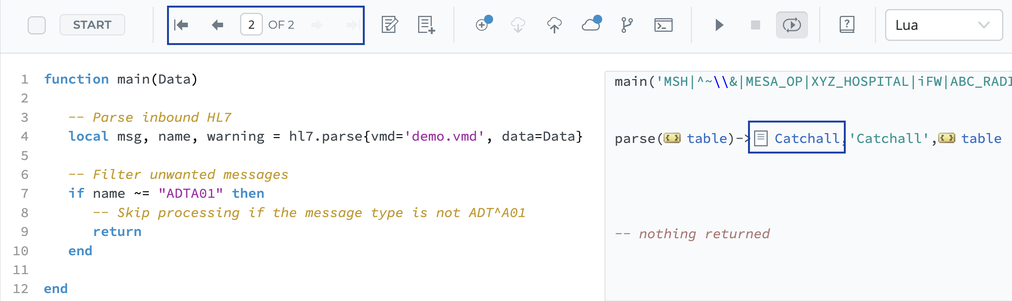Click the add with blue dot icon
The width and height of the screenshot is (1012, 301).
pyautogui.click(x=484, y=23)
